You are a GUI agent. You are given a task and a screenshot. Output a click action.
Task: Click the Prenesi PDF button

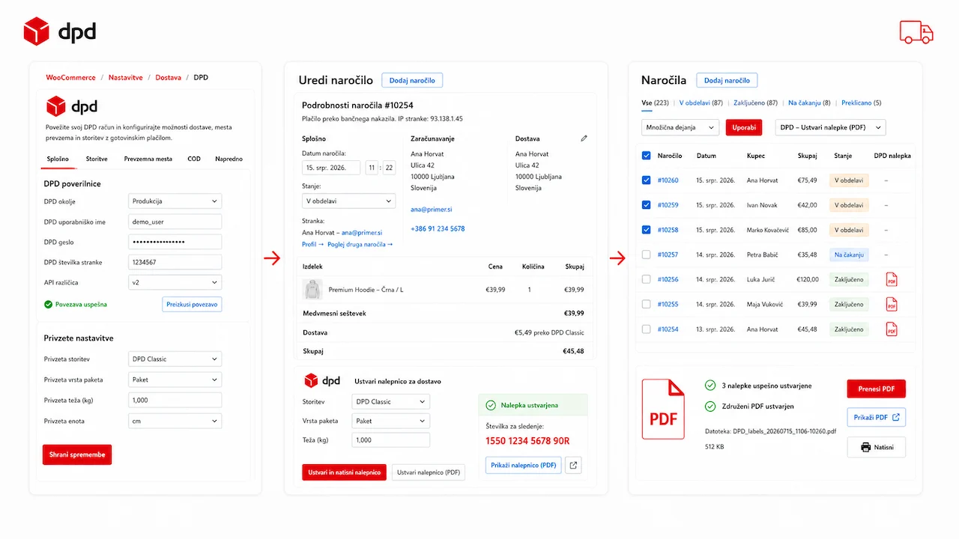[877, 389]
